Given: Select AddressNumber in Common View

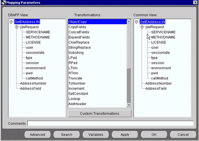Looking at the screenshot, I should click(159, 83).
